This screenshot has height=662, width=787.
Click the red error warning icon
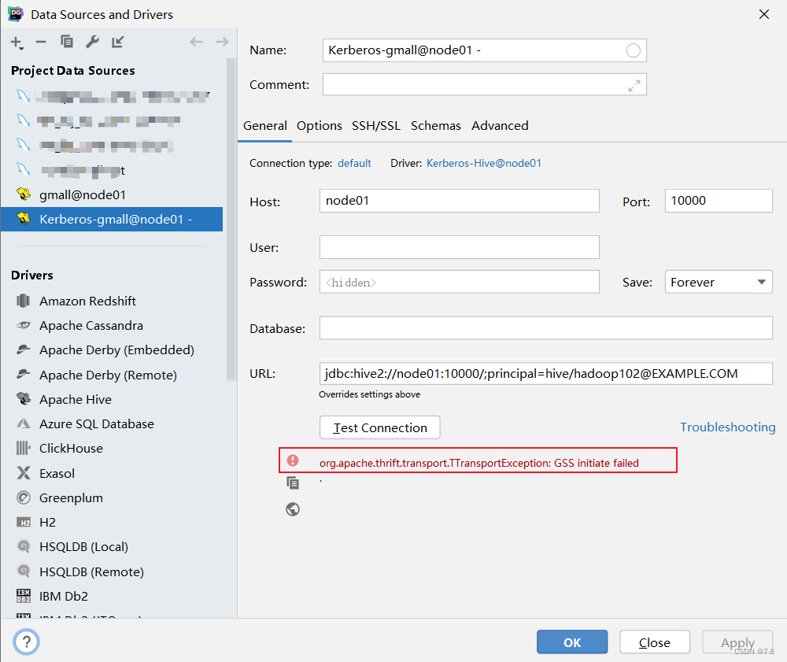click(293, 460)
